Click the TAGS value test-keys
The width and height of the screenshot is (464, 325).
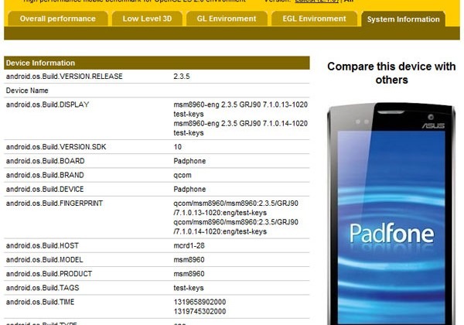[x=189, y=288]
